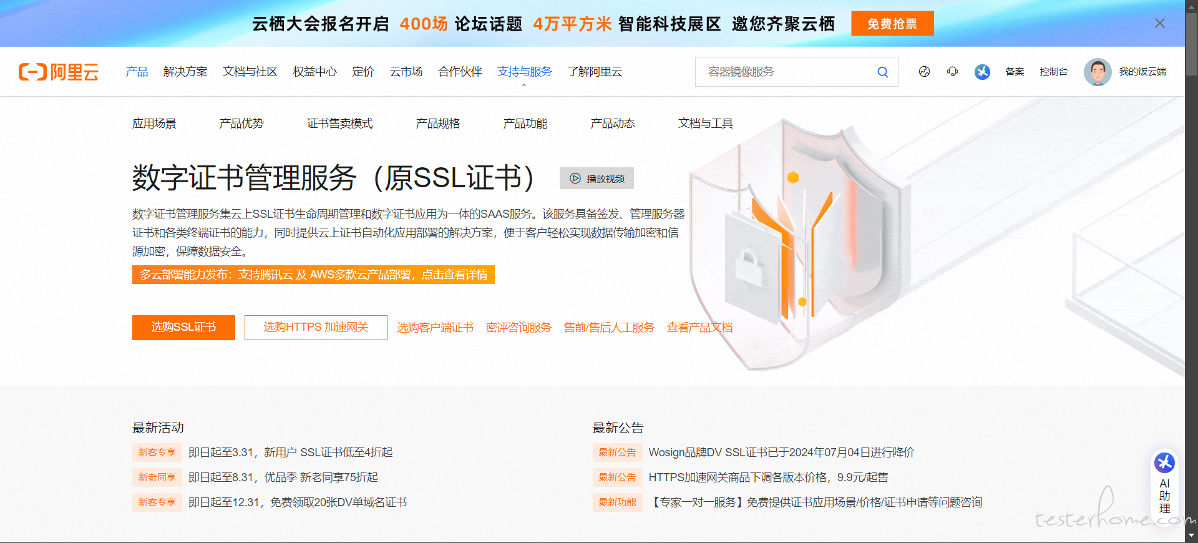Switch to the 产品优势 tab

(241, 124)
